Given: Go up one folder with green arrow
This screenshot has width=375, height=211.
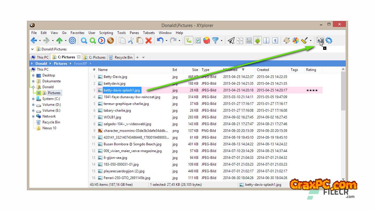Looking at the screenshot, I should tap(59, 41).
